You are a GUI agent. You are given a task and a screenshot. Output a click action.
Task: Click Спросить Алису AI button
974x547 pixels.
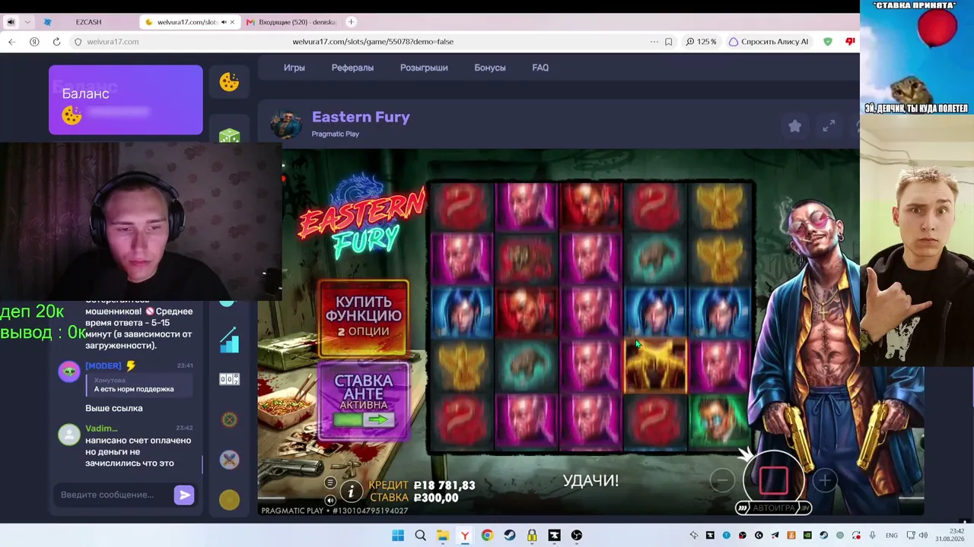(769, 42)
